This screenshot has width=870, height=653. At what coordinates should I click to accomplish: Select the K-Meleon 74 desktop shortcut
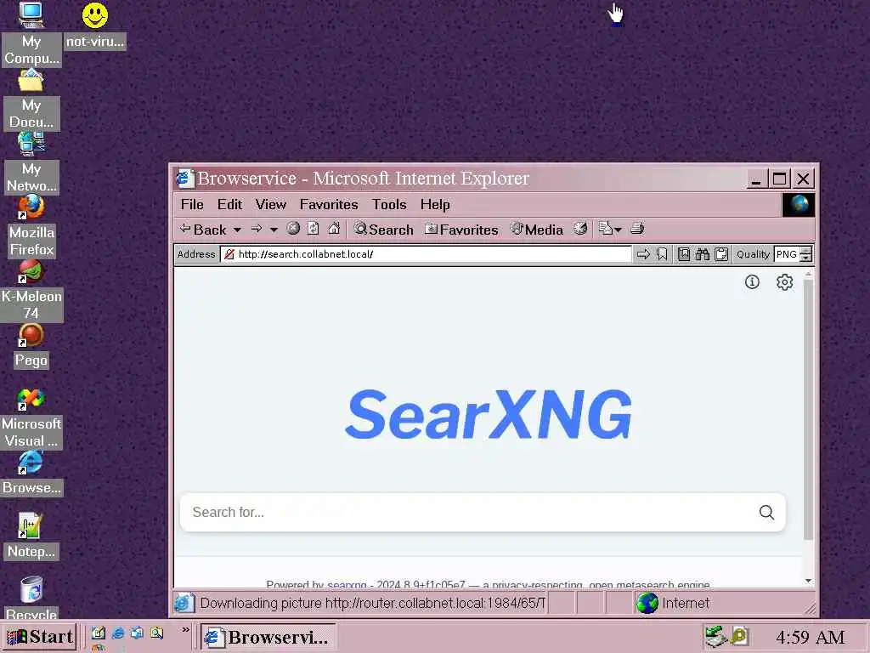[x=31, y=291]
